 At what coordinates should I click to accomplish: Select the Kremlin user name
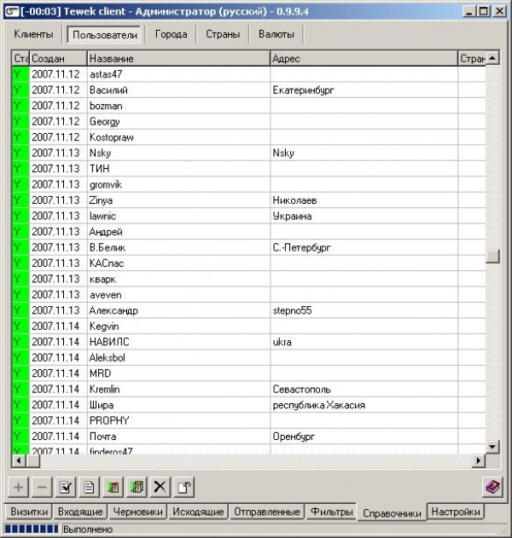[104, 390]
